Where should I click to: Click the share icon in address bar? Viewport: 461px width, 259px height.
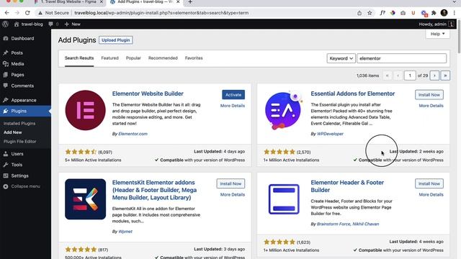[x=359, y=13]
